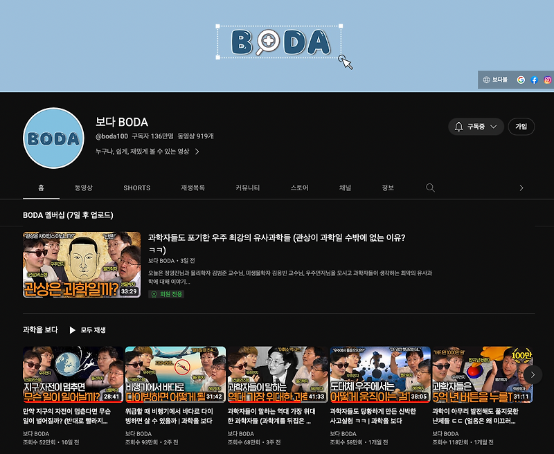This screenshot has width=554, height=454.
Task: Click the @boda100 channel handle
Action: pos(111,136)
